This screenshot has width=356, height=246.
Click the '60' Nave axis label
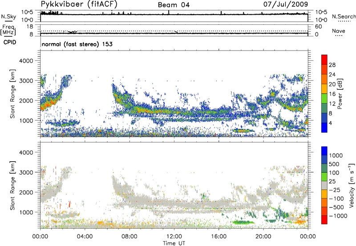click(318, 27)
